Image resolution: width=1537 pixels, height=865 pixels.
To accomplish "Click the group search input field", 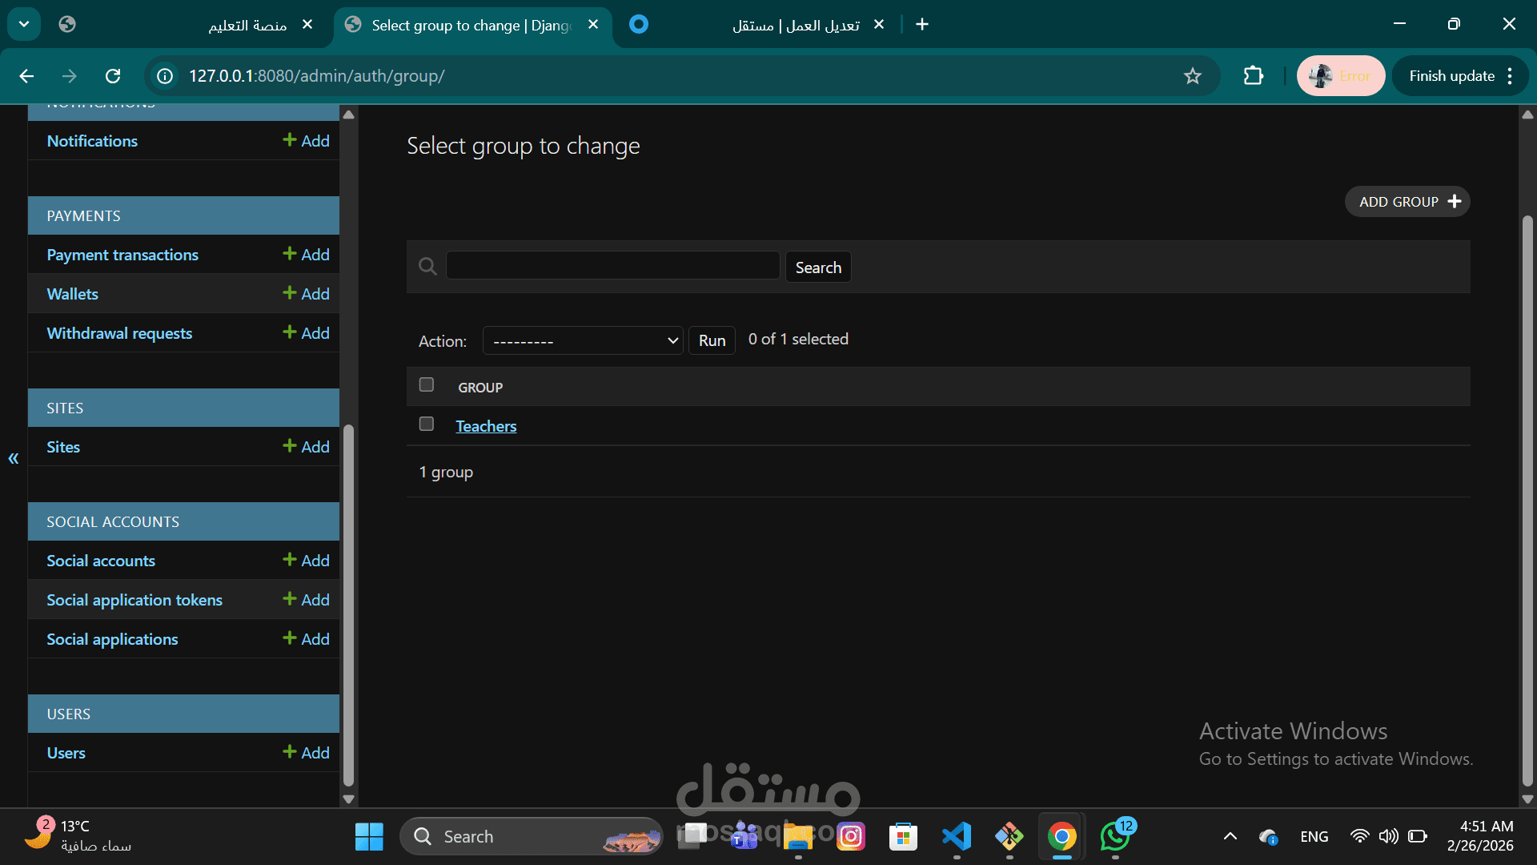I will tap(612, 266).
